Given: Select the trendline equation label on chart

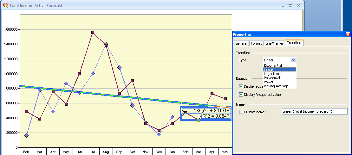Looking at the screenshot, I should click(205, 111).
